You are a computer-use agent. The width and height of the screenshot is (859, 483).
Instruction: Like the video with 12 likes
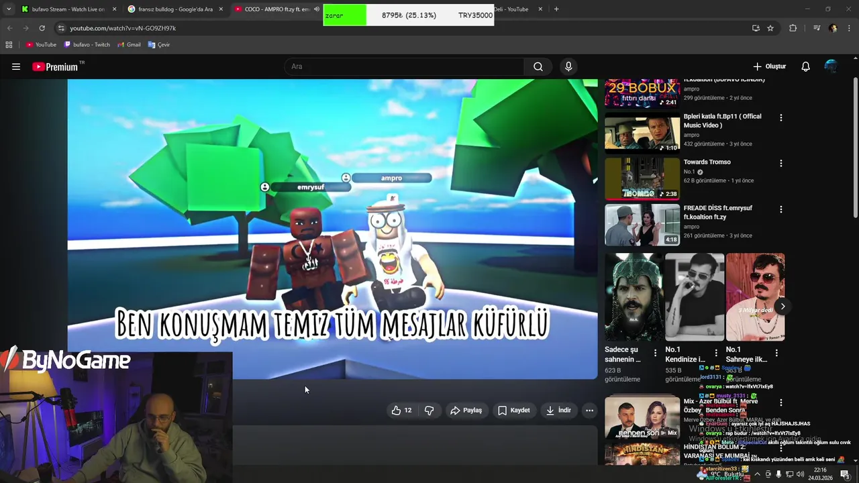[402, 410]
